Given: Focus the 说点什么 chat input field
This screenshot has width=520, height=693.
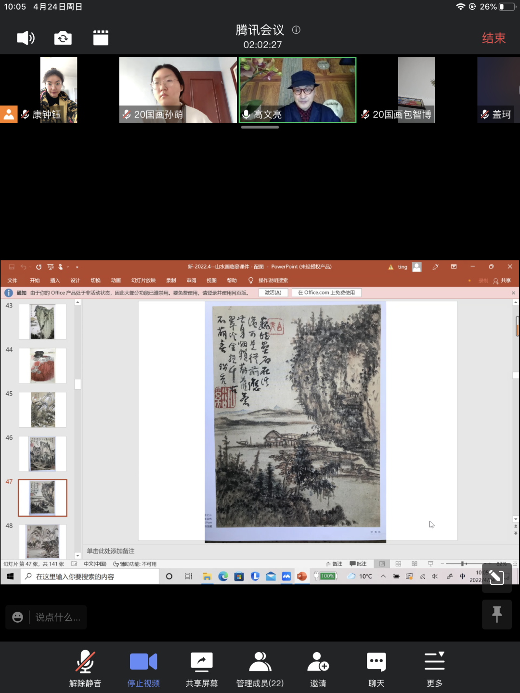Looking at the screenshot, I should (x=58, y=617).
